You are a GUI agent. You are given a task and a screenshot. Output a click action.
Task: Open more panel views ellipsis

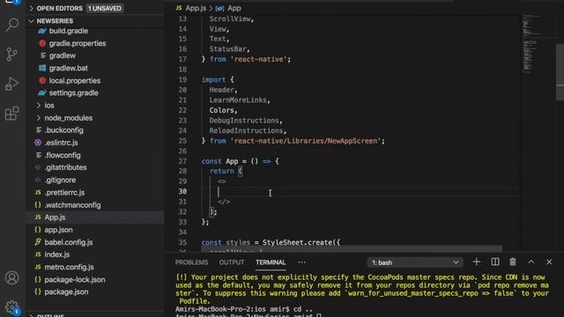click(301, 262)
